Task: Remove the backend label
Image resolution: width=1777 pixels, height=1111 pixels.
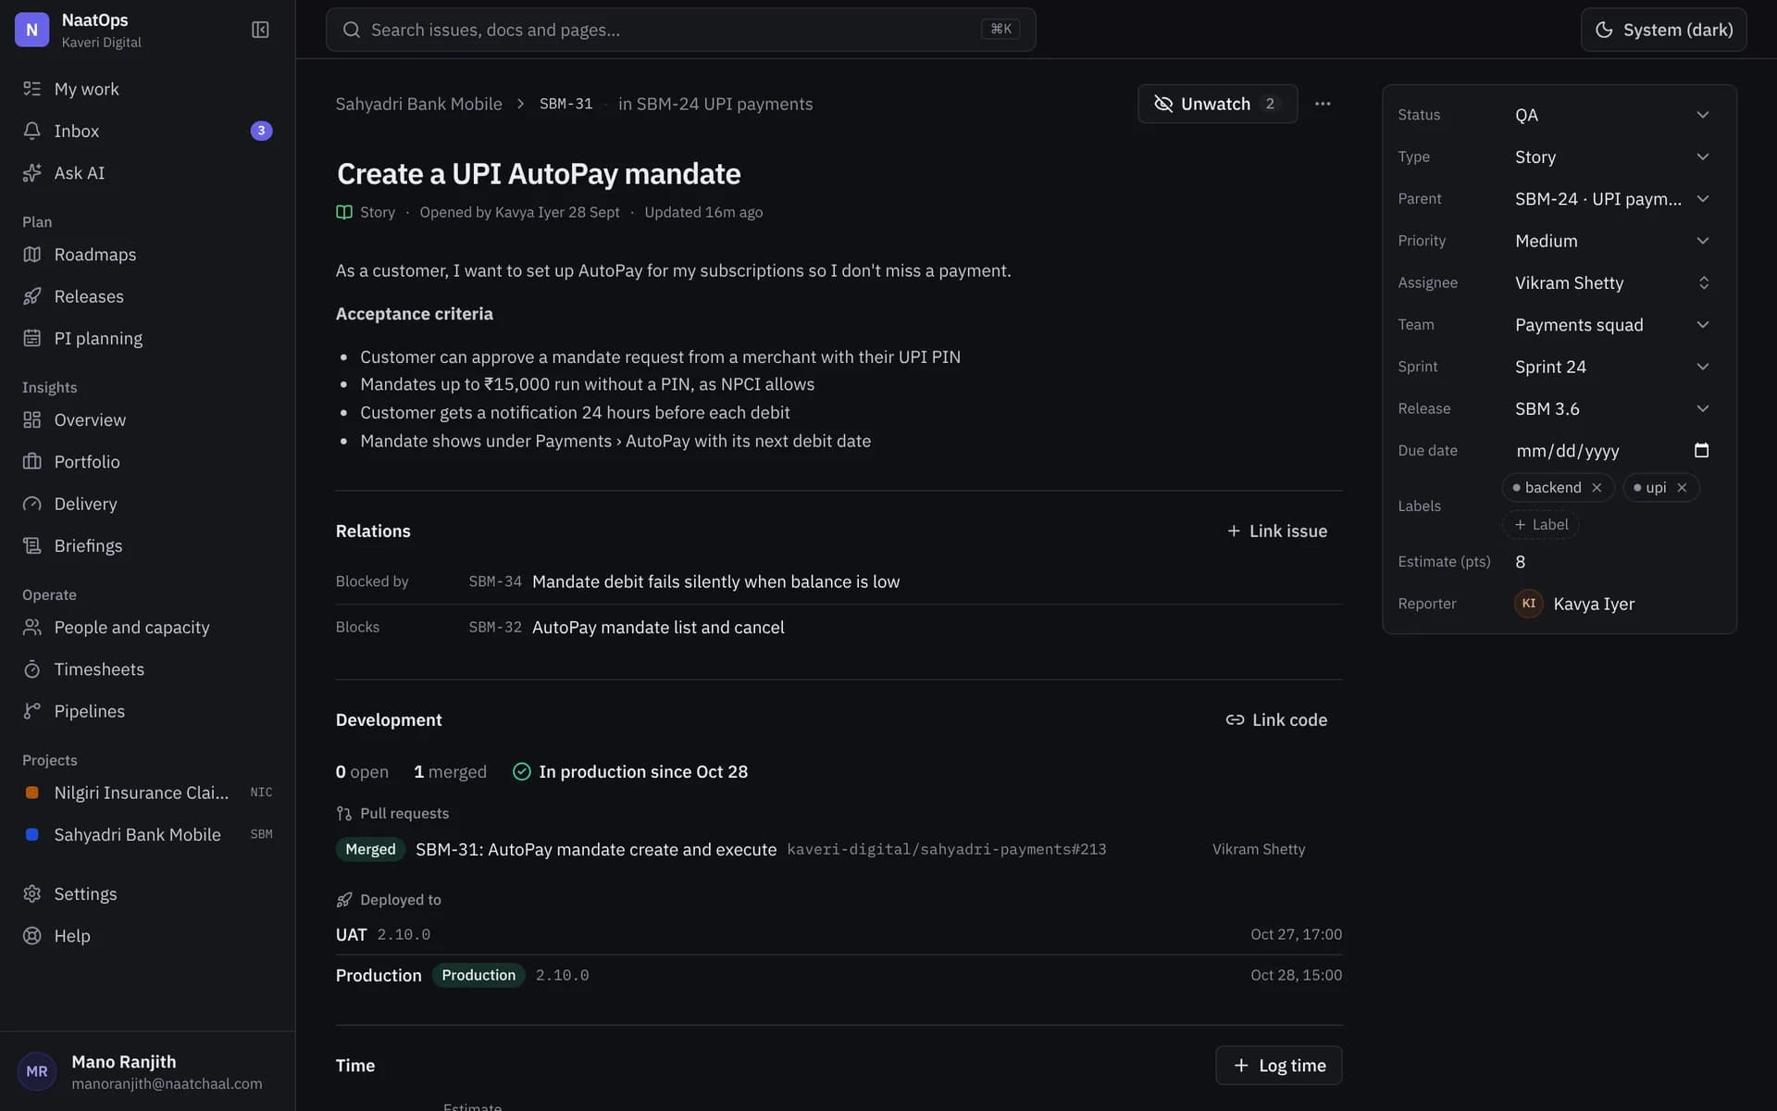Action: point(1597,488)
